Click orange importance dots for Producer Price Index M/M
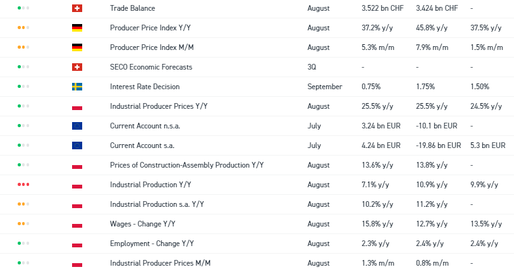Image resolution: width=514 pixels, height=272 pixels. click(x=23, y=47)
